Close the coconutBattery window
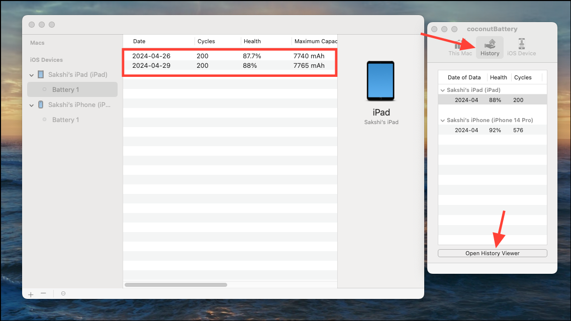 point(434,29)
